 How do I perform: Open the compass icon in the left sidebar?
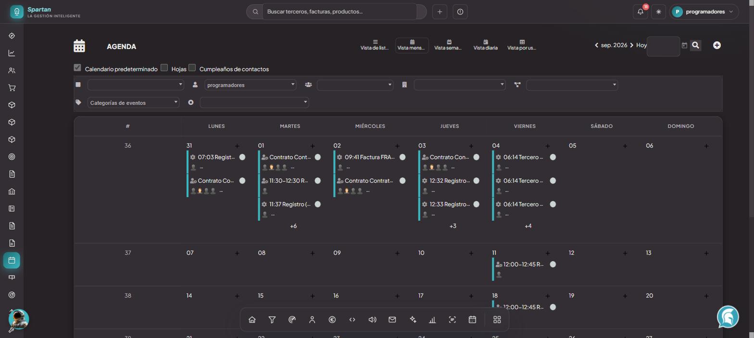(12, 36)
